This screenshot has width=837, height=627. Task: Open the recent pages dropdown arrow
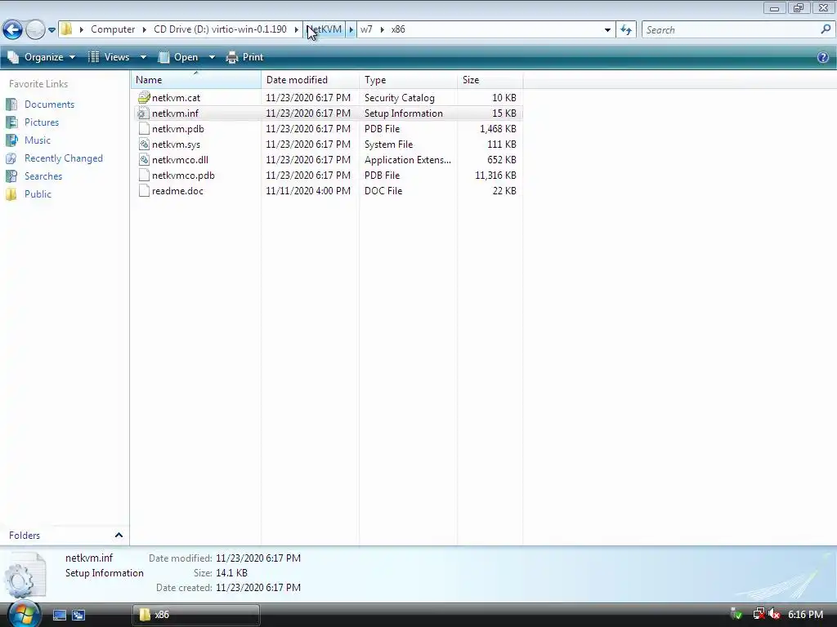point(51,30)
